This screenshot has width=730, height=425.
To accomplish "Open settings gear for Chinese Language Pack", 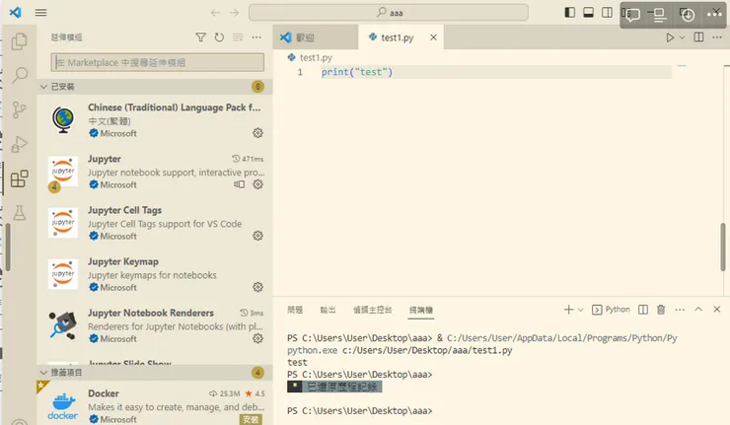I will (x=257, y=133).
